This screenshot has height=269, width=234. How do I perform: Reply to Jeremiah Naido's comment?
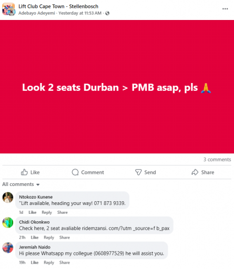coord(49,262)
